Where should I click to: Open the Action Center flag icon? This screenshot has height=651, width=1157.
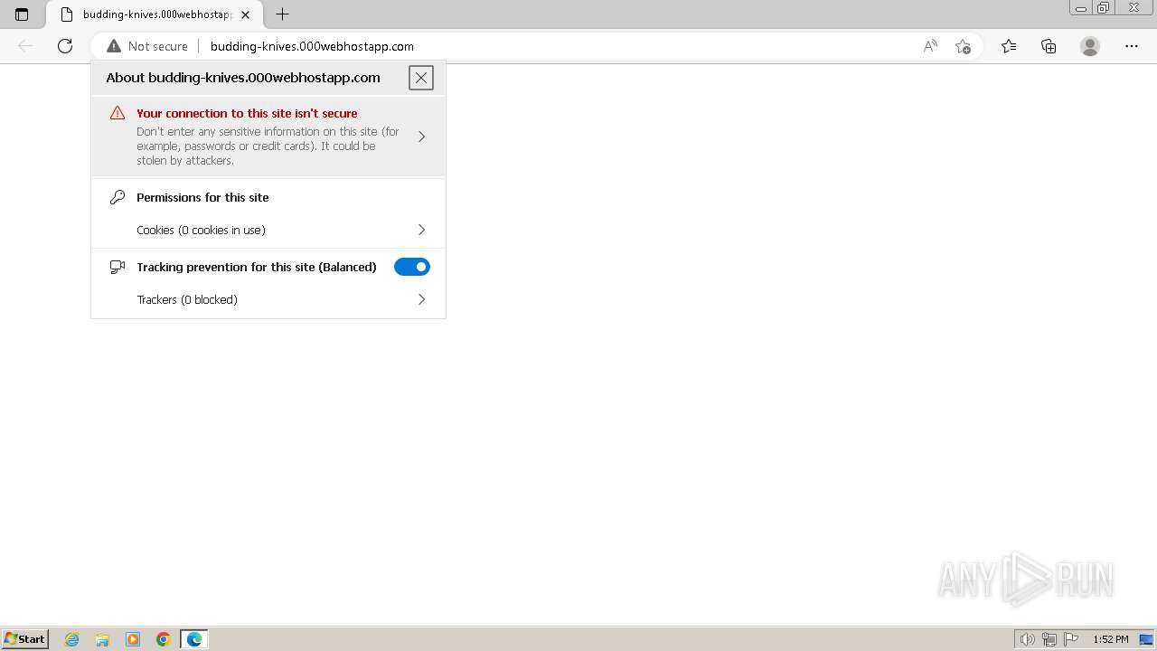click(x=1071, y=639)
